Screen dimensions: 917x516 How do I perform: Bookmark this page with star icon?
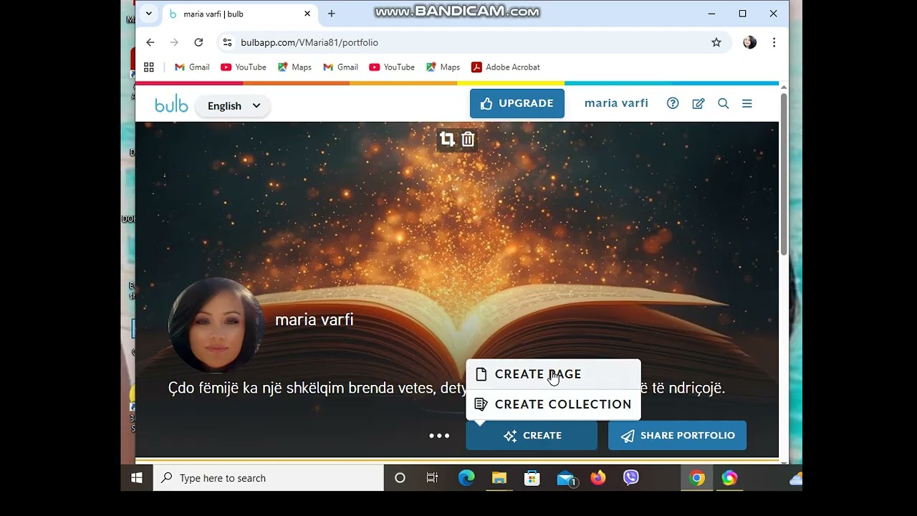tap(716, 42)
